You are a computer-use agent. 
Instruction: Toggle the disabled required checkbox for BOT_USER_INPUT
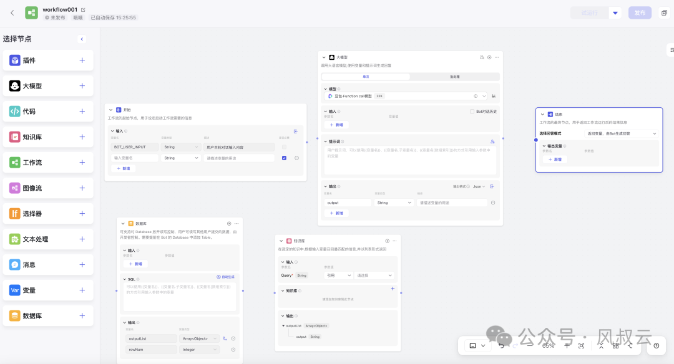[285, 147]
